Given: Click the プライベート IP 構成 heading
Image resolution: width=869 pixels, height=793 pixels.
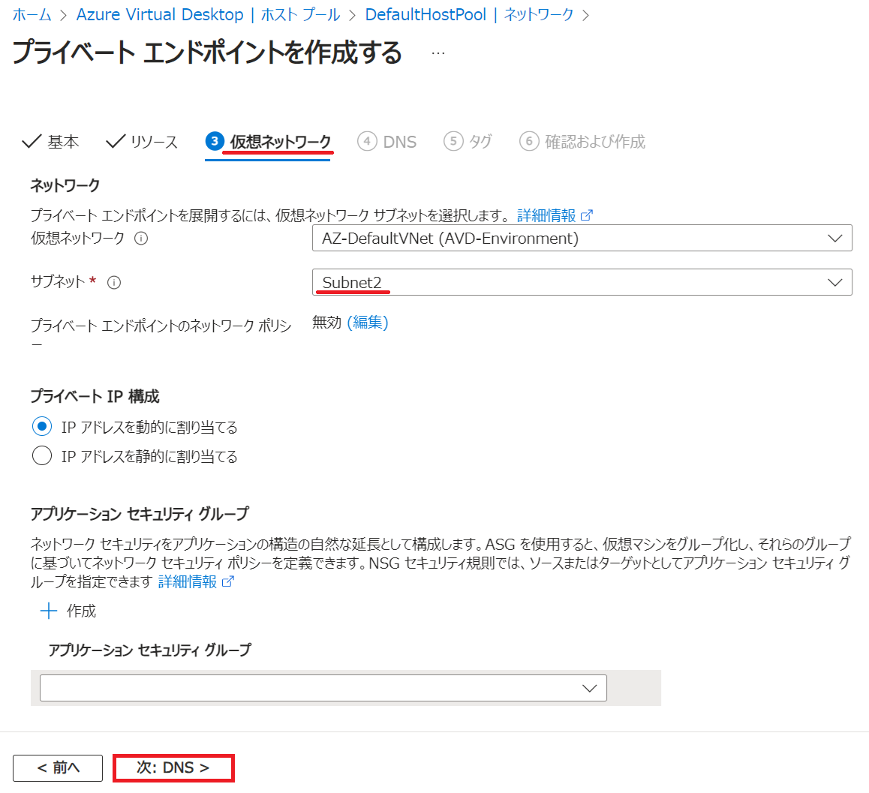Looking at the screenshot, I should click(x=95, y=396).
